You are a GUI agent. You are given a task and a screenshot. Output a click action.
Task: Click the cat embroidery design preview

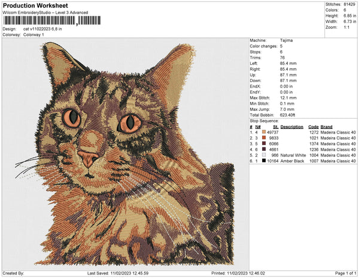tap(126, 153)
